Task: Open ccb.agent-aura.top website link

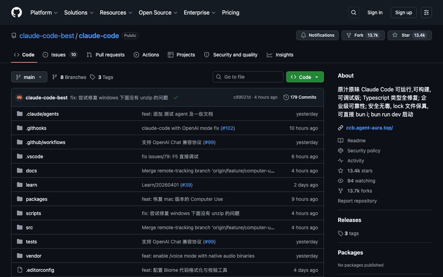Action: point(370,128)
